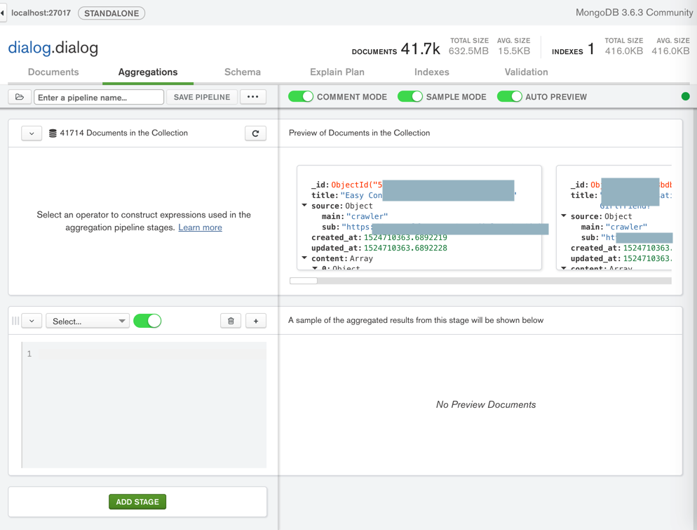
Task: Open the Explain Plan tab
Action: tap(337, 72)
